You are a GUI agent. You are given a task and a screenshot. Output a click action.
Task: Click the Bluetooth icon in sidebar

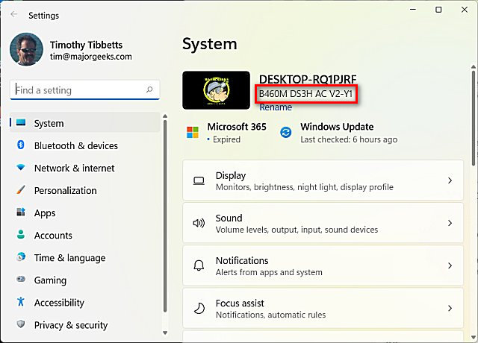21,145
